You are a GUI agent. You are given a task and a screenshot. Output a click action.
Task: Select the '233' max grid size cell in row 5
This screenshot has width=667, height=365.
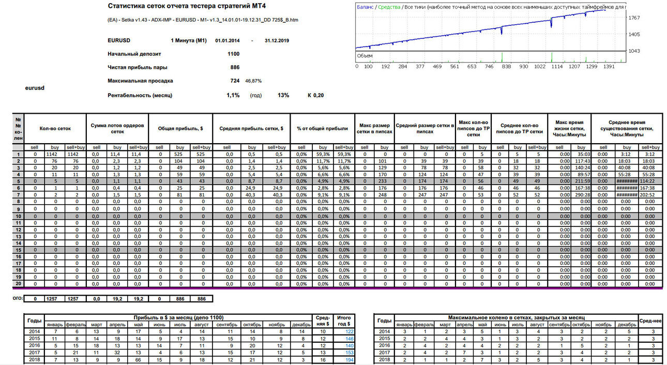tap(384, 181)
